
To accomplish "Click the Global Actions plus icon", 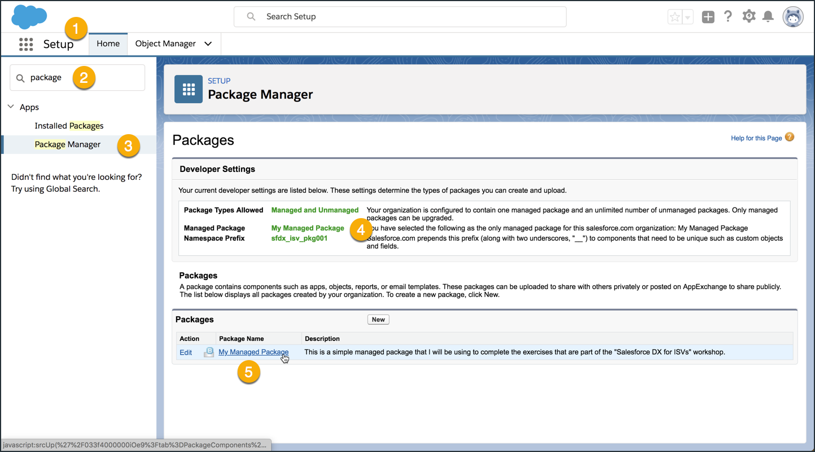I will [x=708, y=17].
